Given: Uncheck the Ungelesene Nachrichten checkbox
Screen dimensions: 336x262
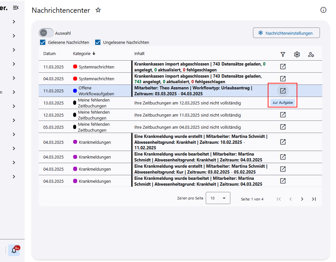Looking at the screenshot, I should pyautogui.click(x=98, y=42).
